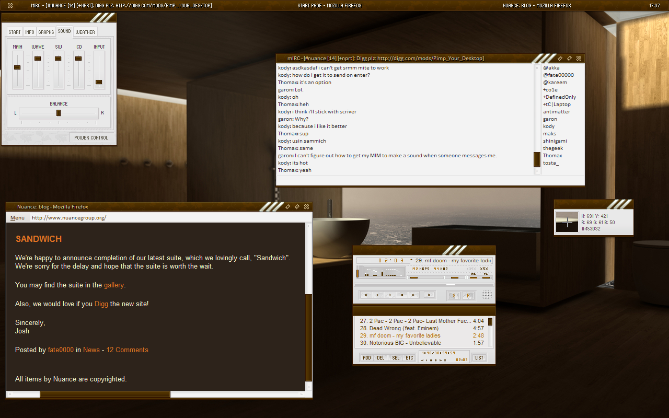Toggle the EQ window button in Winamp
This screenshot has height=418, width=669.
474,277
